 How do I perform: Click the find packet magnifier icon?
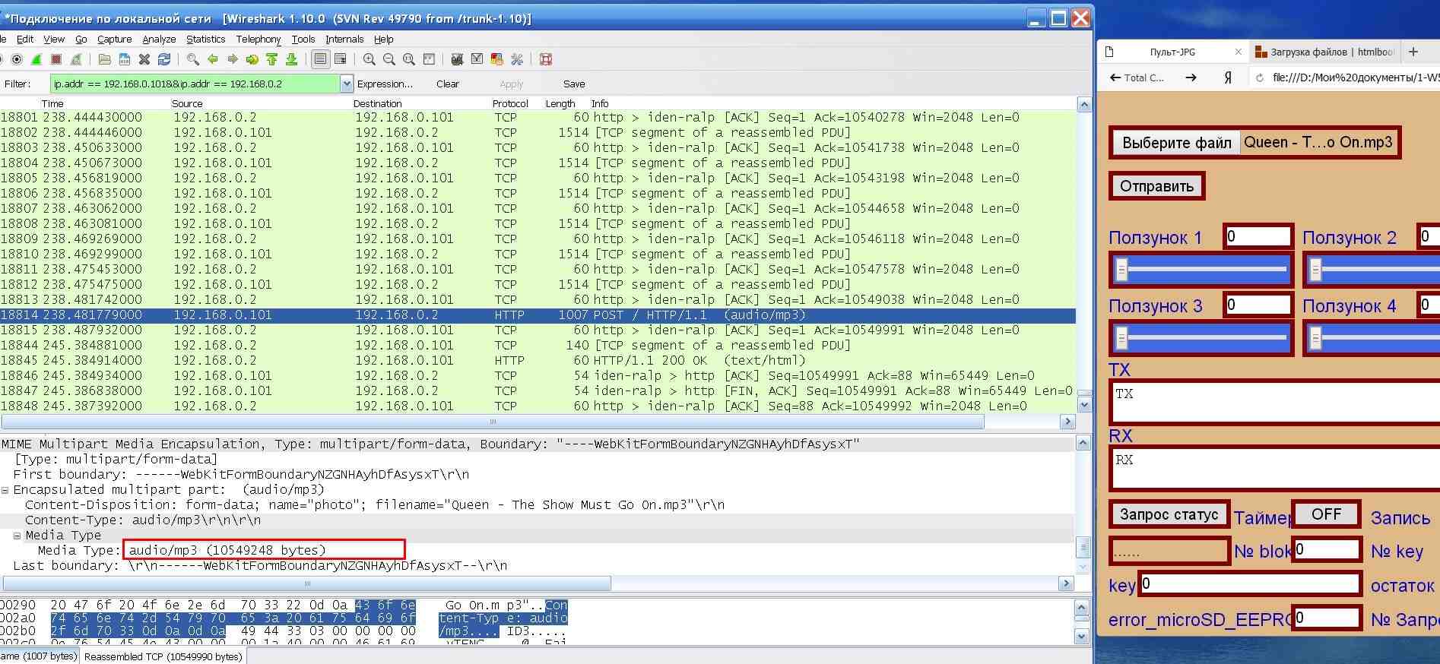[x=193, y=59]
